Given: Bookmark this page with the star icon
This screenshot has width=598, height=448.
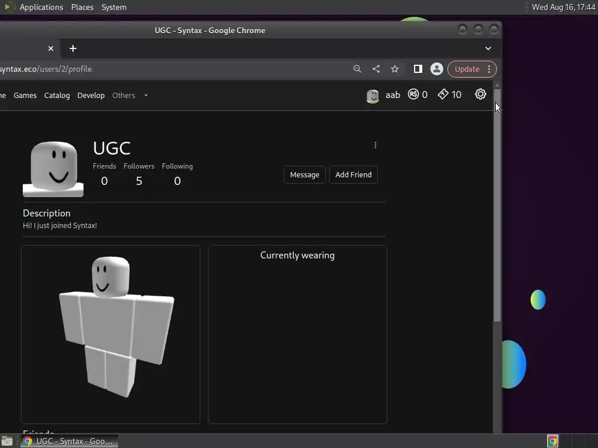Looking at the screenshot, I should pos(395,69).
